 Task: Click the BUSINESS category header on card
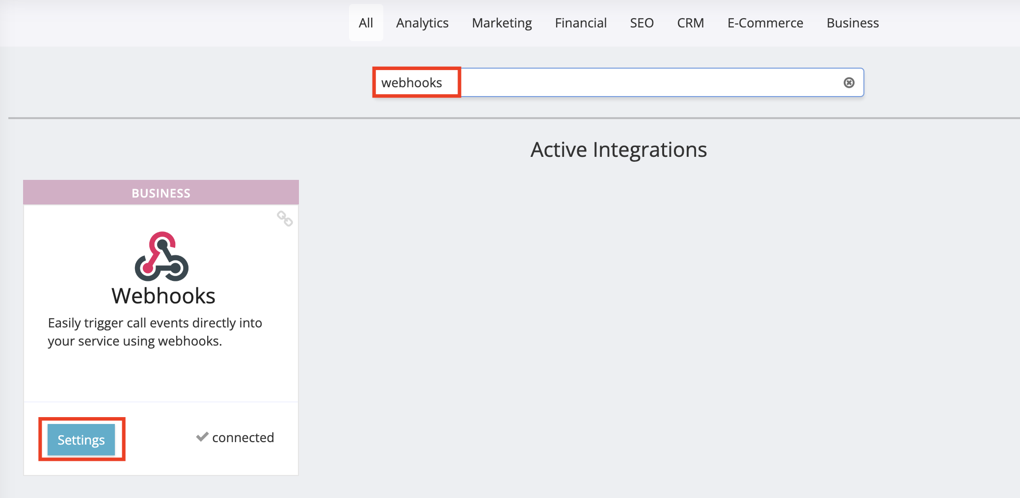[161, 193]
